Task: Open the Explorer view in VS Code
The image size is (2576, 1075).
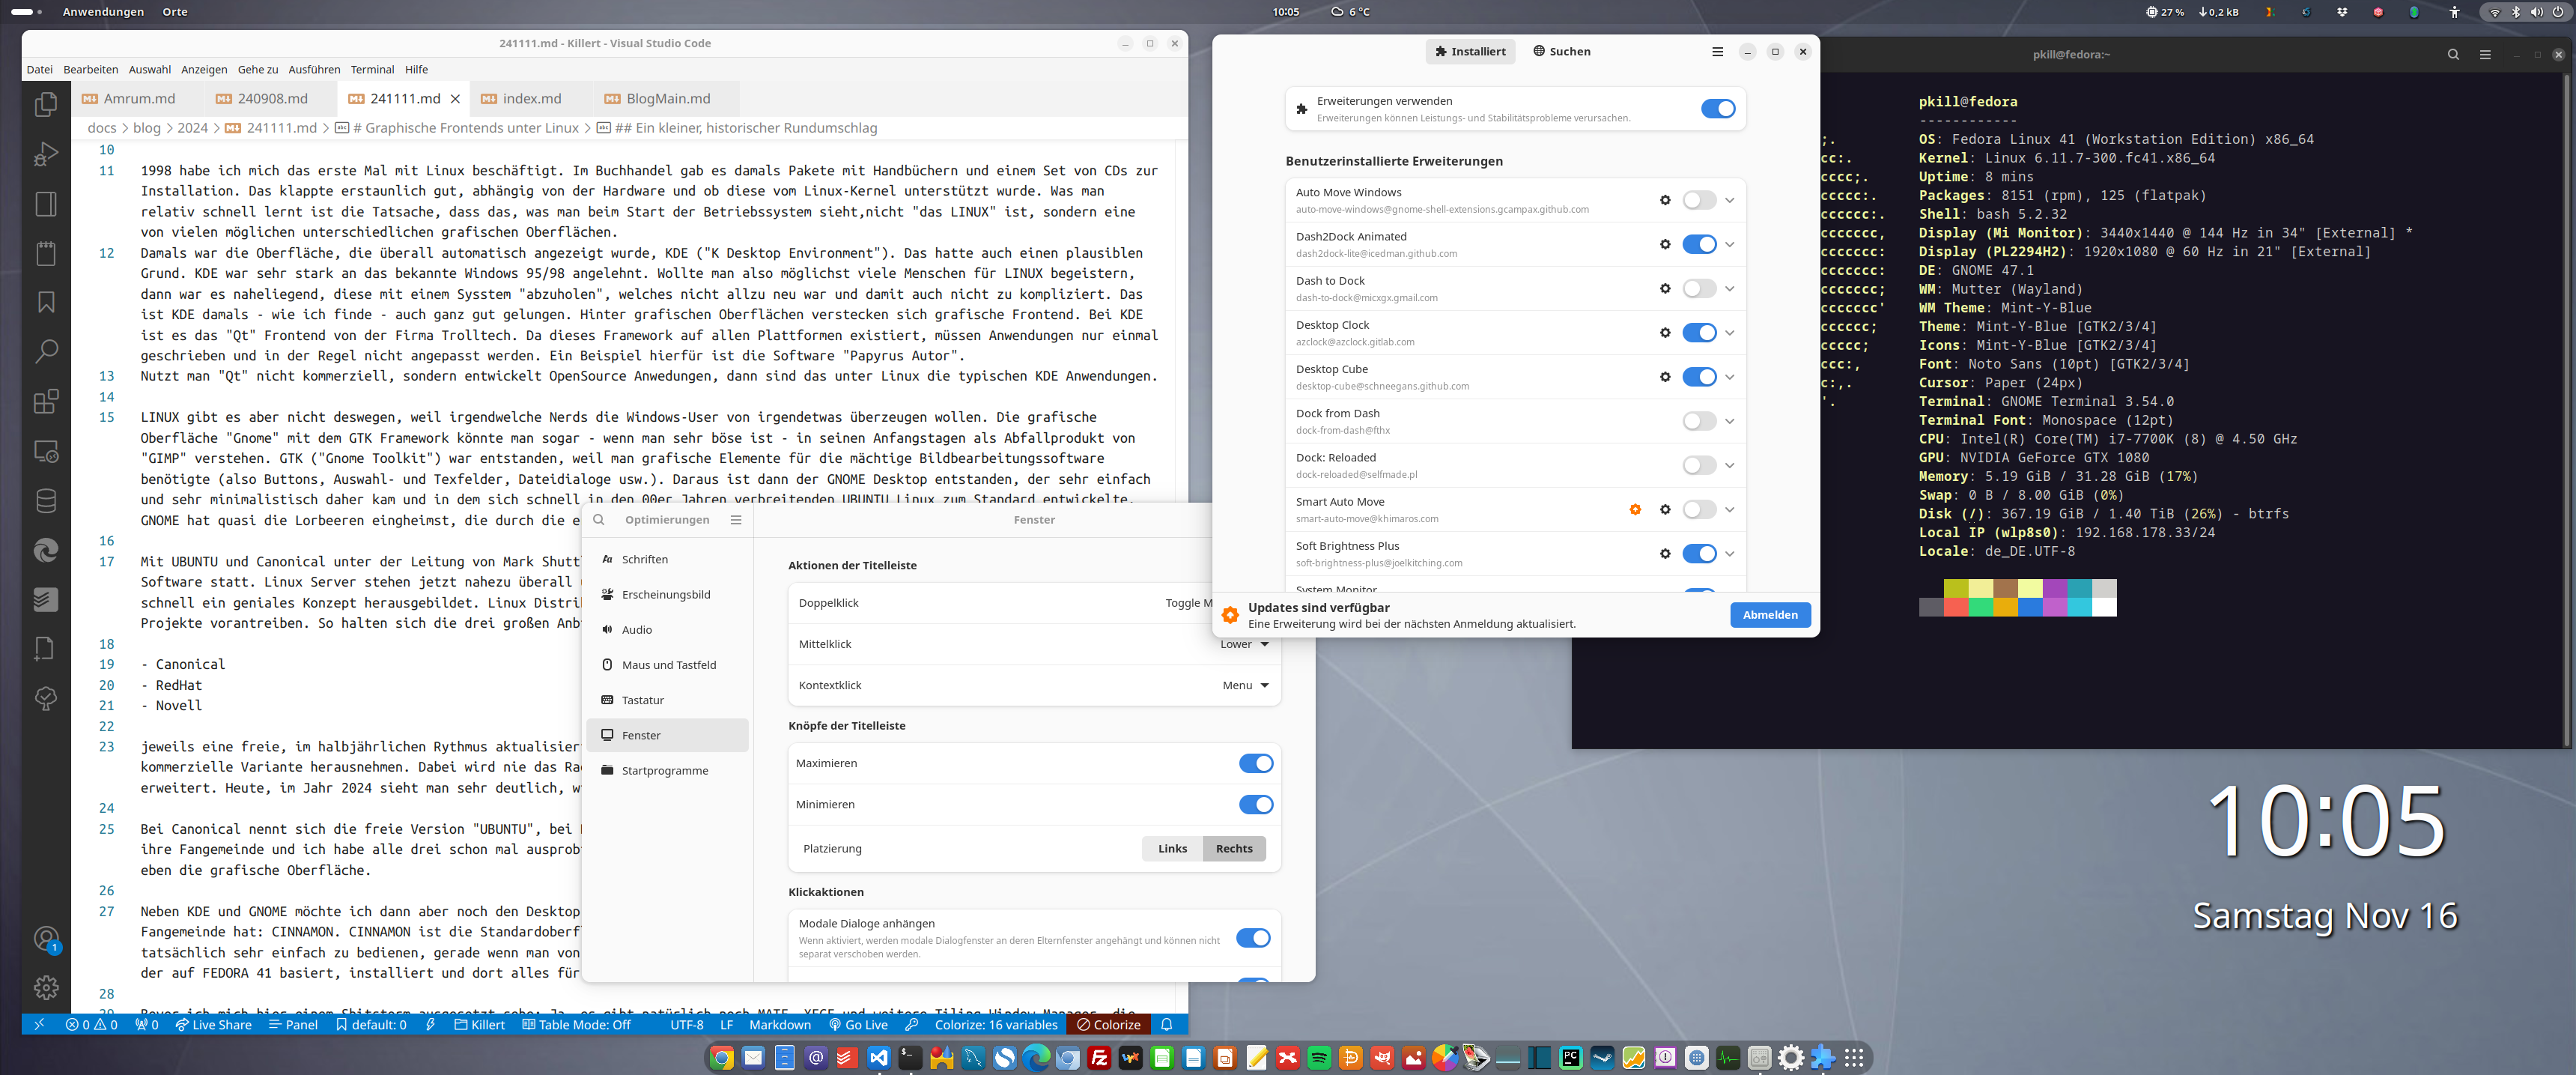Action: pos(46,104)
